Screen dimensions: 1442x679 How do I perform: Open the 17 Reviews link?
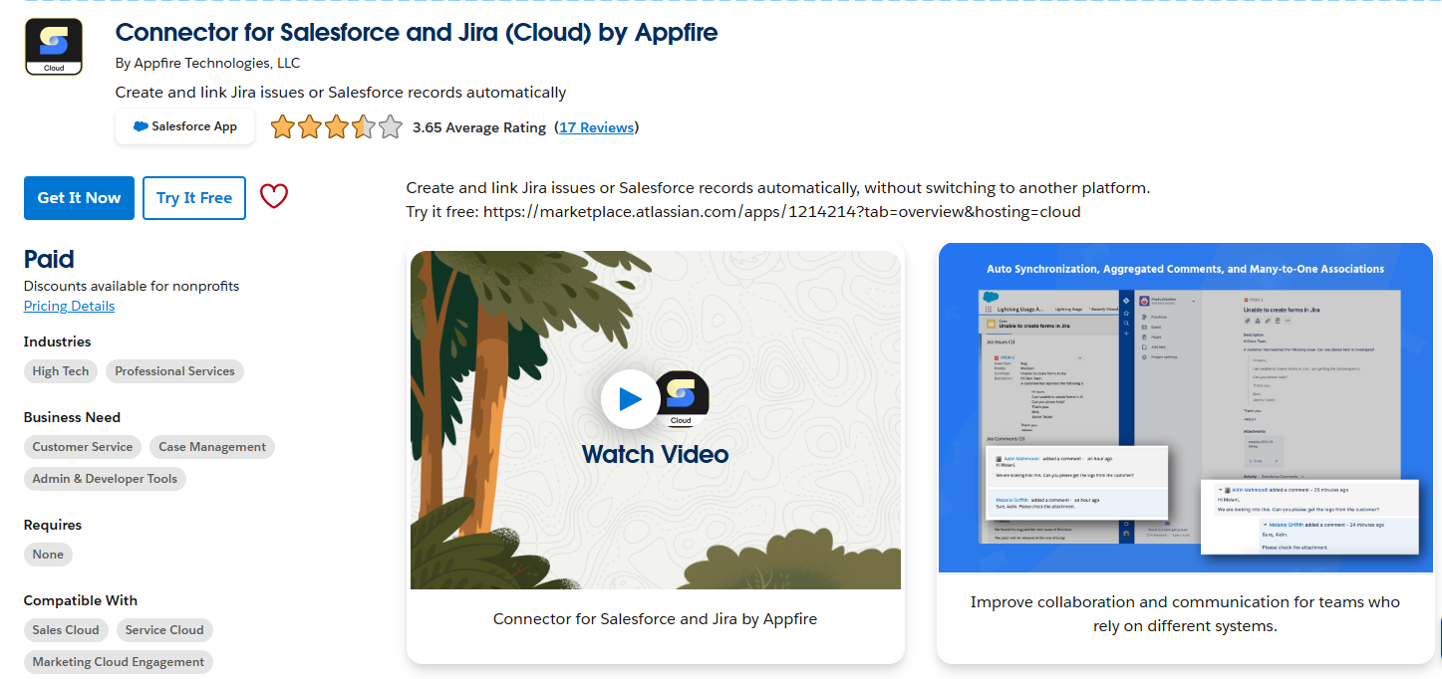pos(596,127)
